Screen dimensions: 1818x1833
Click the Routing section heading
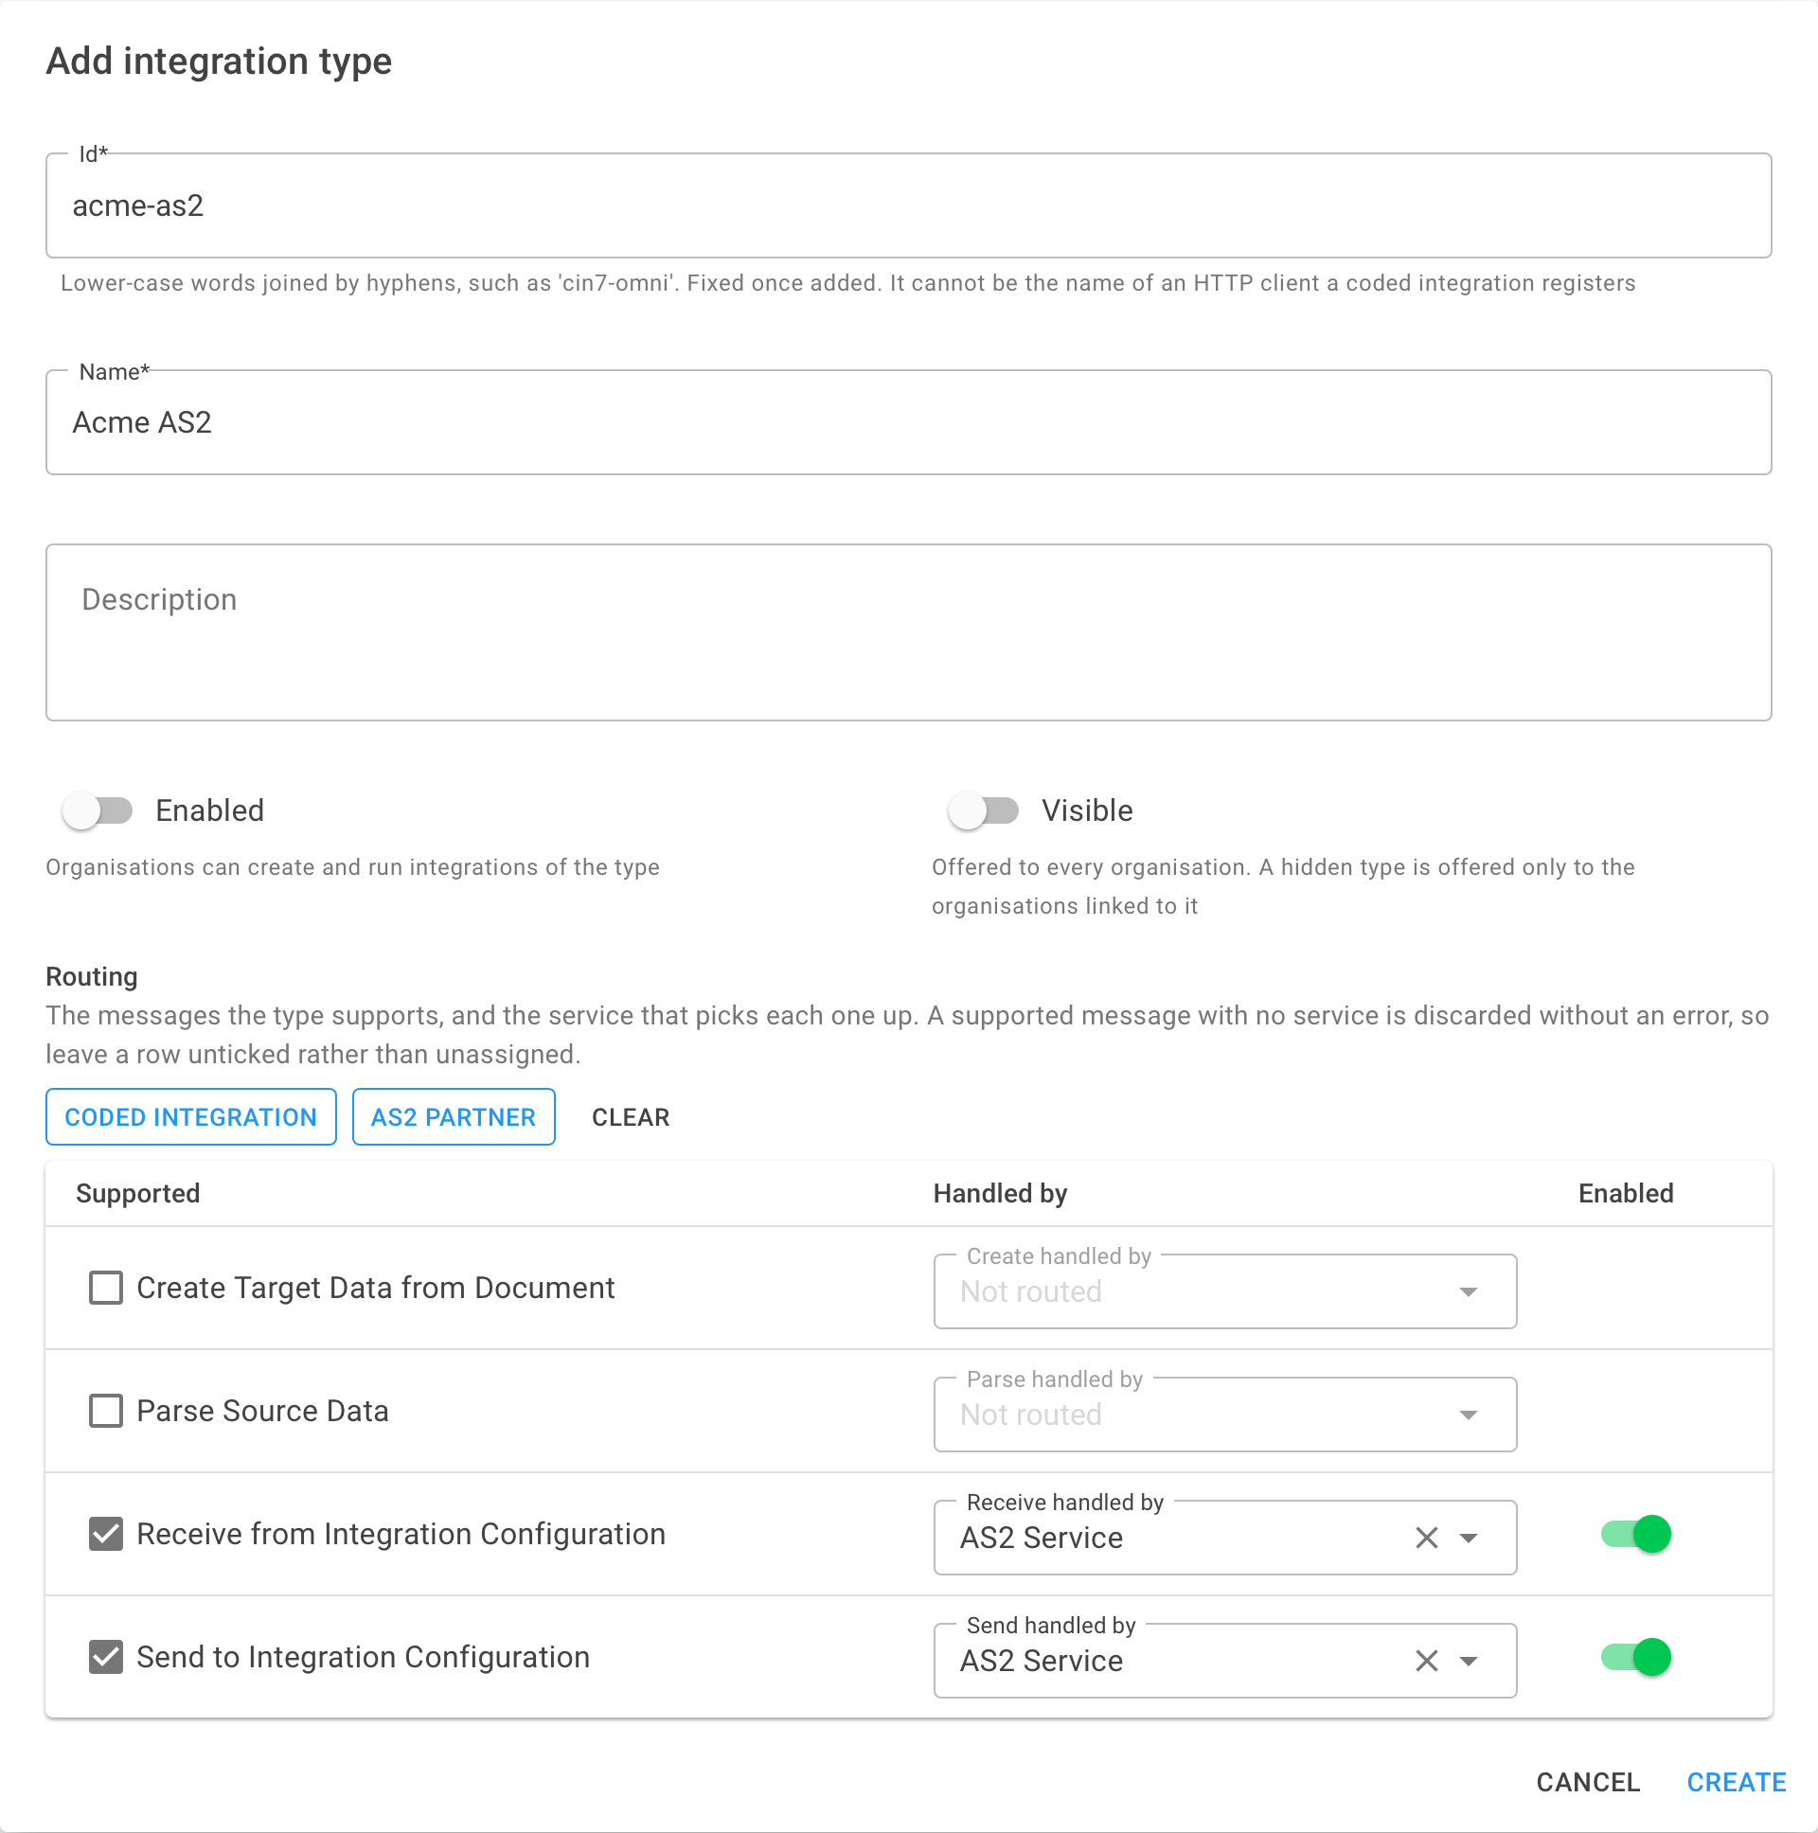(92, 977)
